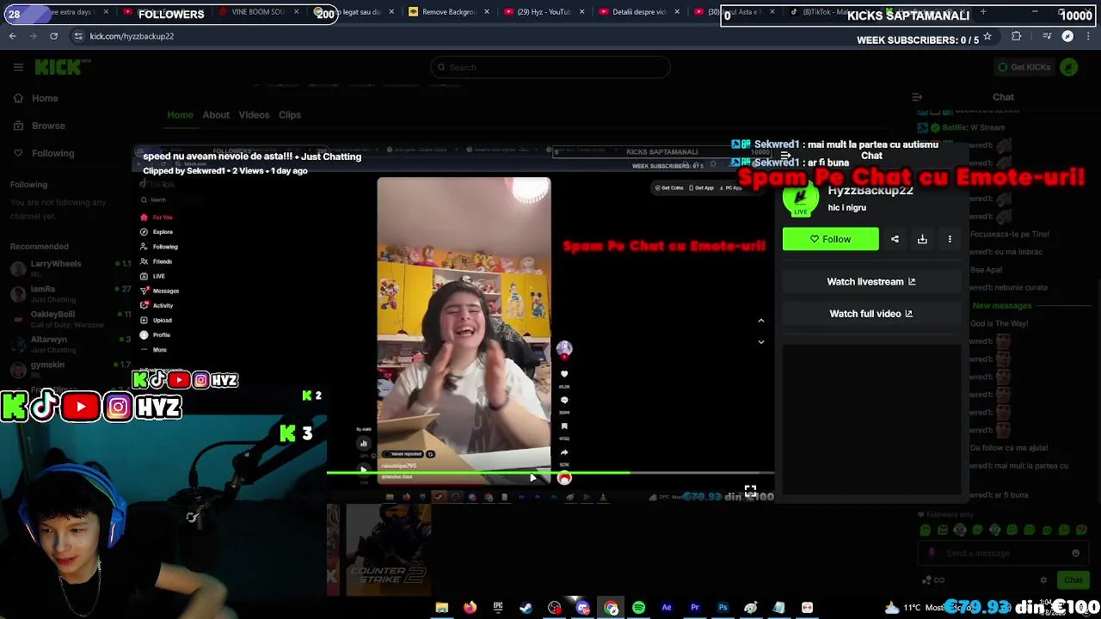Open Premiere Pro from taskbar
Screen dimensions: 1101x619
tap(695, 608)
